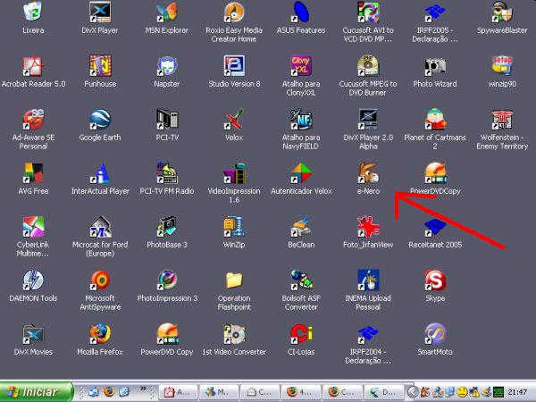This screenshot has height=402, width=536.
Task: Select the SpywareBlaster icon
Action: point(502,12)
